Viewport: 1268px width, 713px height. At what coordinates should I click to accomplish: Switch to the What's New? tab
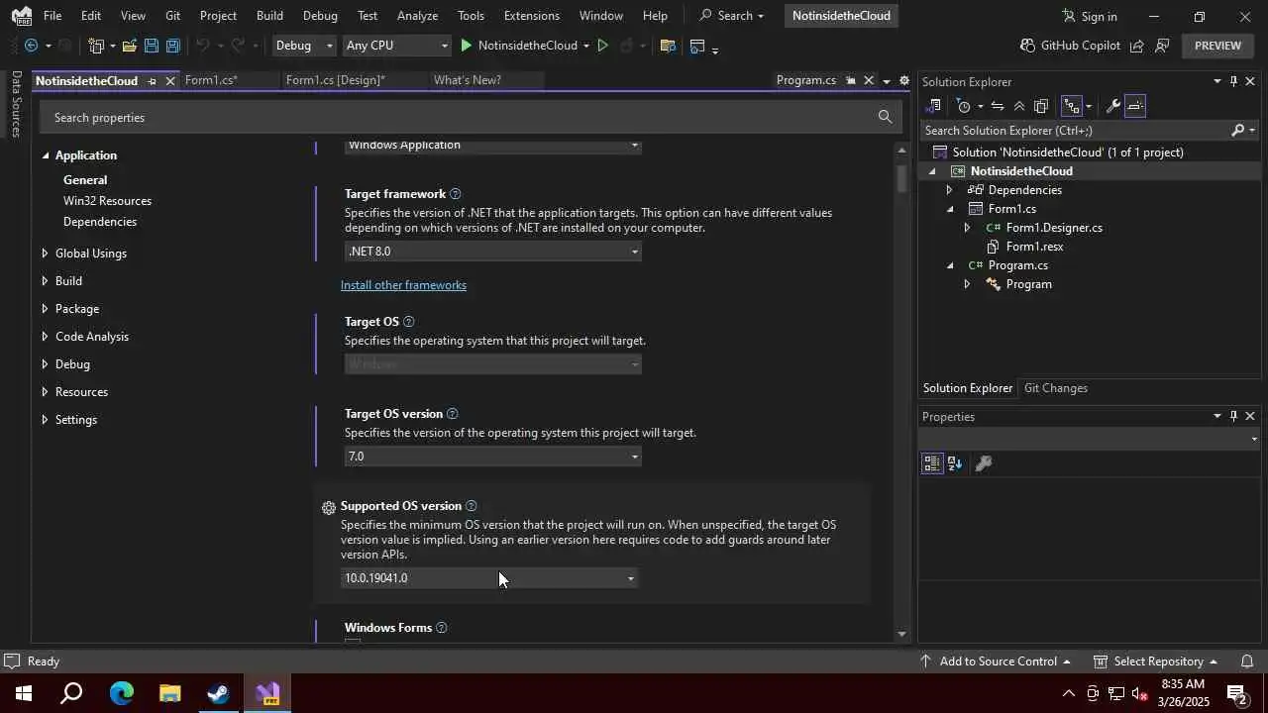click(x=467, y=80)
